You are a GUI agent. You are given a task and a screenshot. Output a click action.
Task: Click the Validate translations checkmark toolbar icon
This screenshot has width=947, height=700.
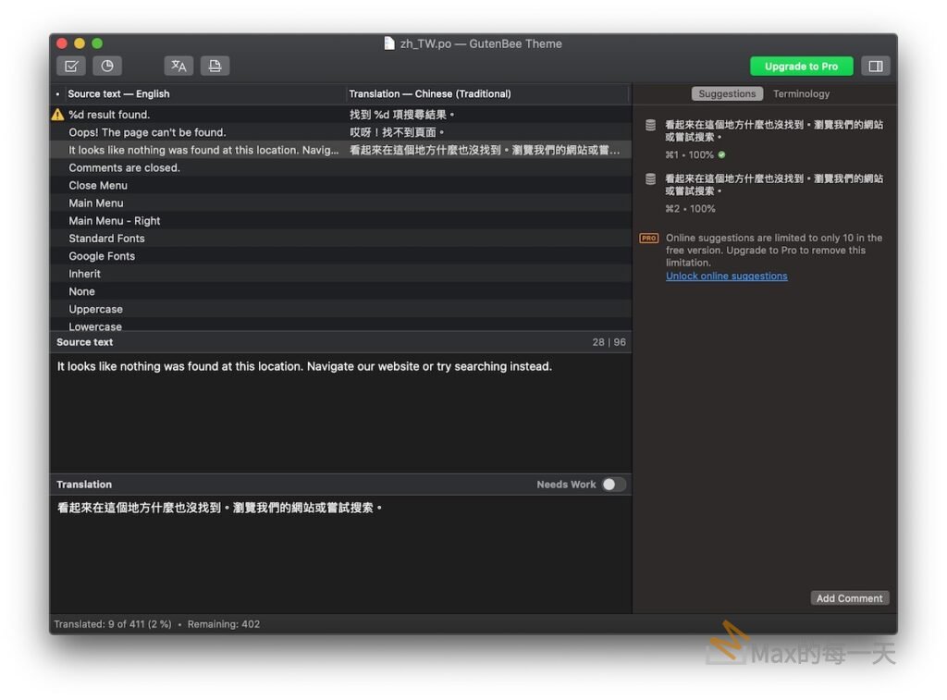point(71,66)
